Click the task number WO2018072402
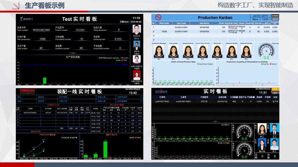Screen dimensions: 298x167 [x=41, y=30]
